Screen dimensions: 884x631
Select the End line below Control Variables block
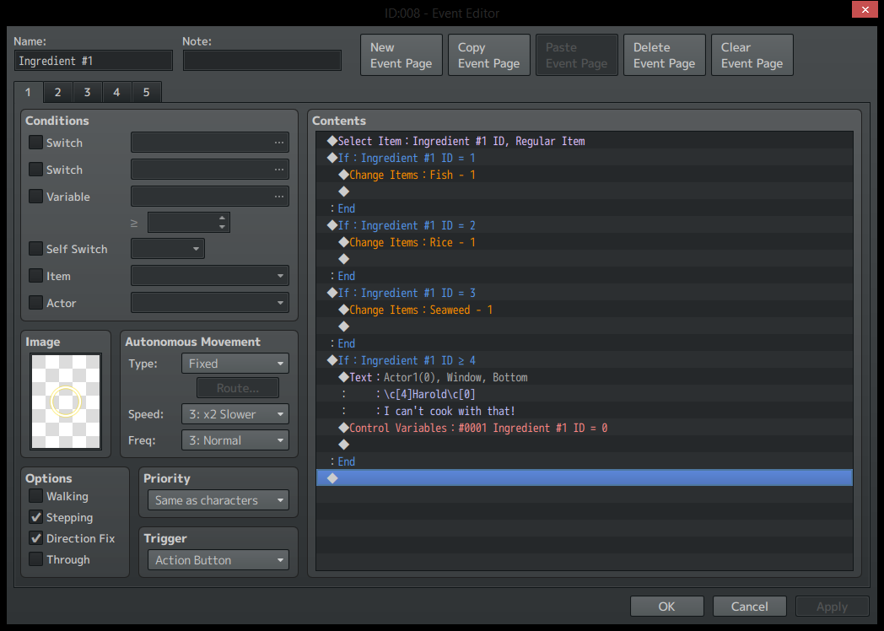click(x=585, y=461)
